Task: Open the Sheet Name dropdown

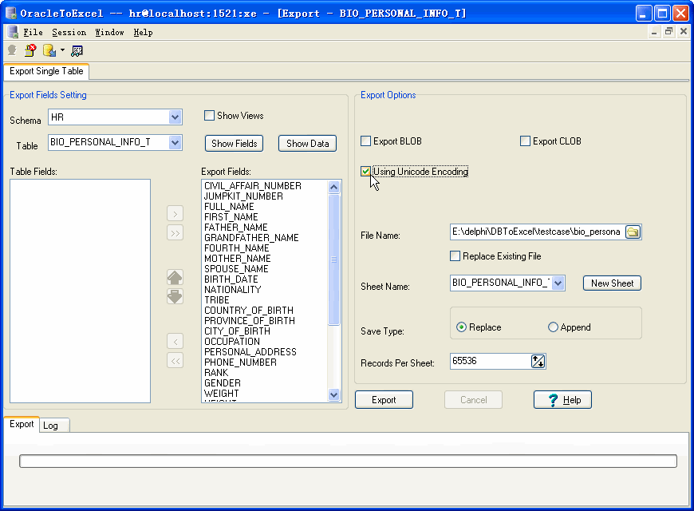Action: pyautogui.click(x=558, y=283)
